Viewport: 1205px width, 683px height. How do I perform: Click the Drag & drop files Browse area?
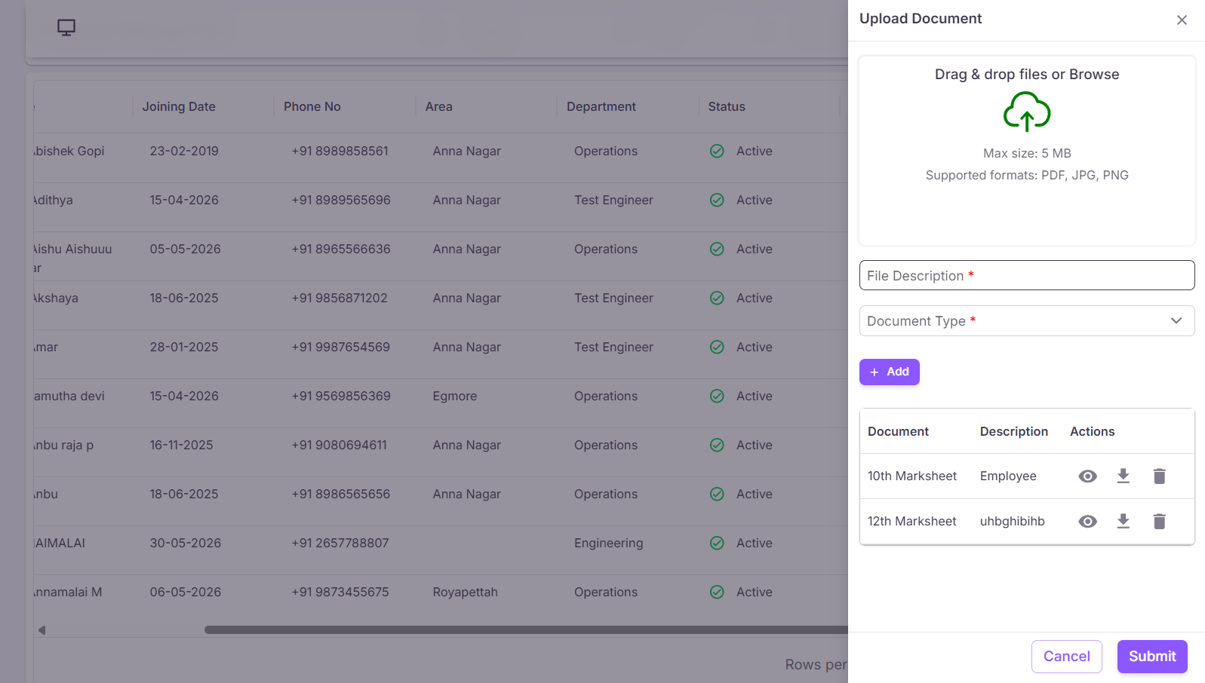click(1027, 151)
